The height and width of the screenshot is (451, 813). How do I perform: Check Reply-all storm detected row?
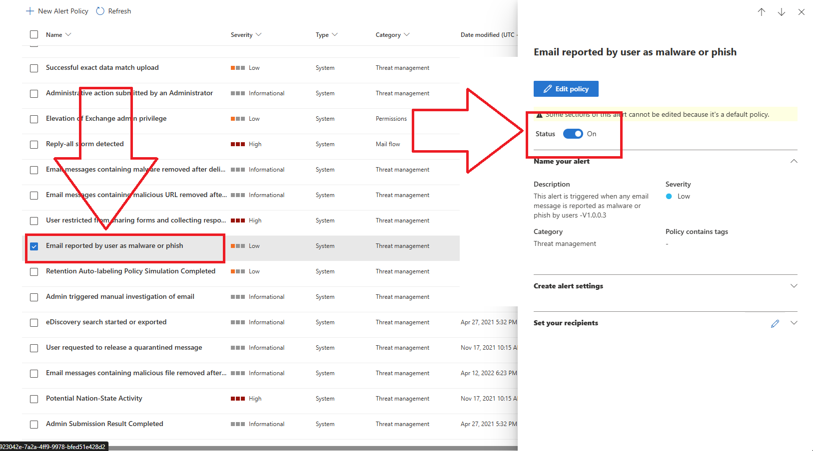[34, 145]
